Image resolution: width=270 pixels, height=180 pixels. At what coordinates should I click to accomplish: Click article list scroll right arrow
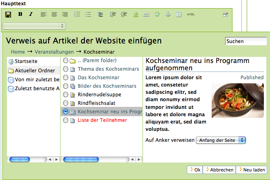(139, 160)
